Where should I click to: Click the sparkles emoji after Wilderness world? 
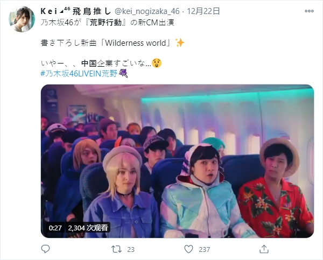click(x=180, y=43)
